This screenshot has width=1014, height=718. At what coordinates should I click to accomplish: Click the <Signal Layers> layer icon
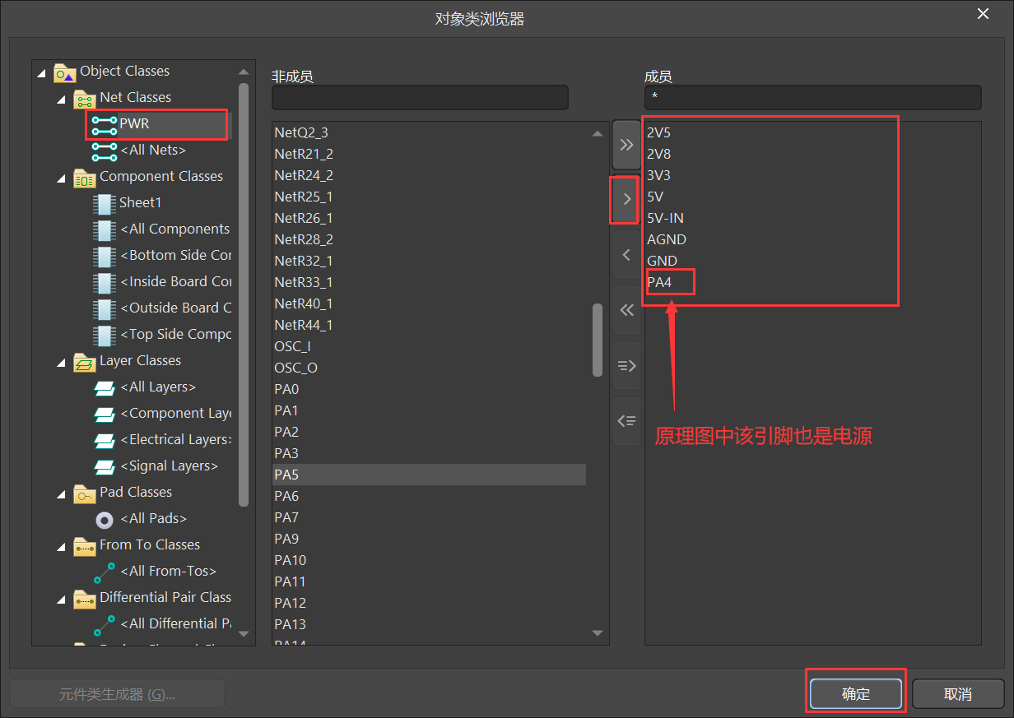click(105, 467)
